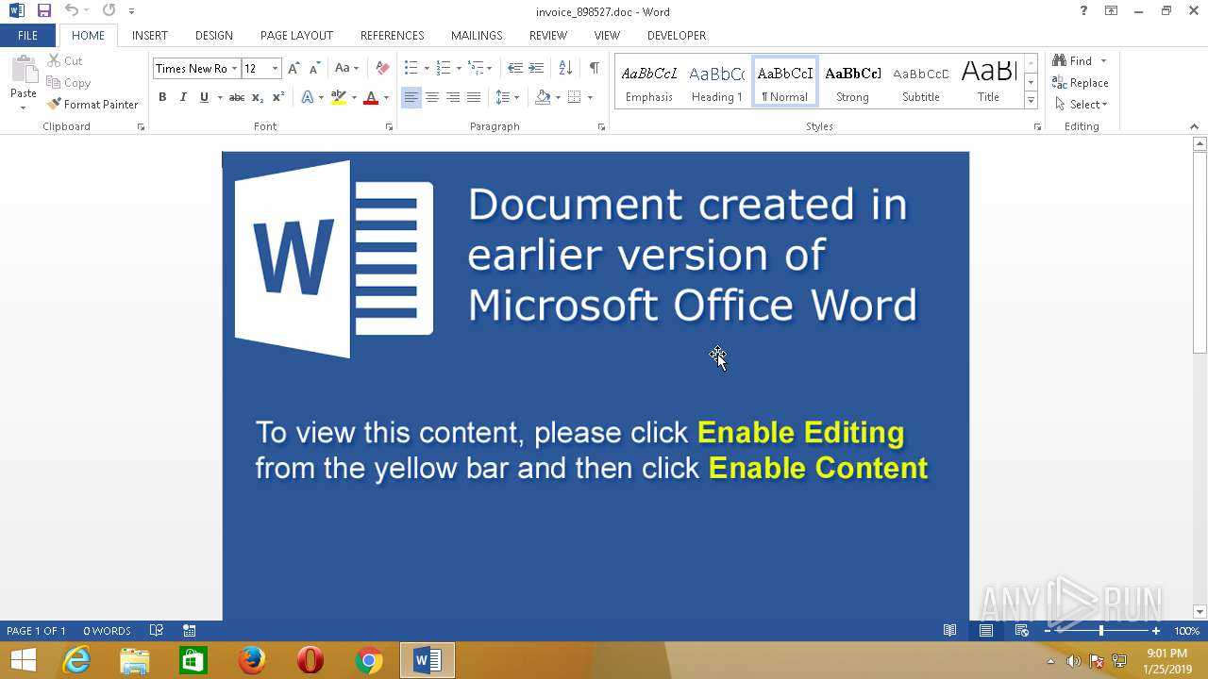1208x679 pixels.
Task: Activate the Format Painter brush
Action: point(92,105)
